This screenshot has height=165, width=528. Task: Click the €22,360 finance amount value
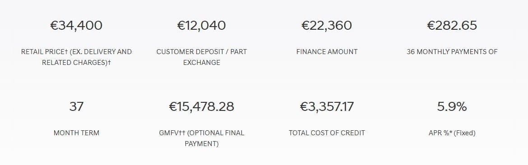click(327, 26)
